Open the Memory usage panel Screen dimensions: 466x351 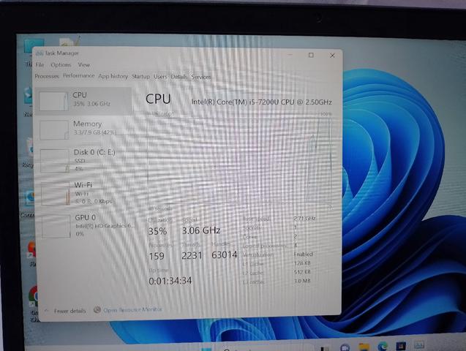point(84,129)
